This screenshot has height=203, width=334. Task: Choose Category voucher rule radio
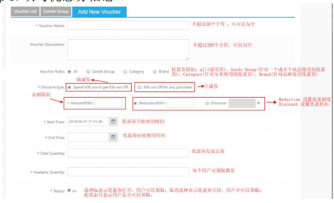click(125, 72)
